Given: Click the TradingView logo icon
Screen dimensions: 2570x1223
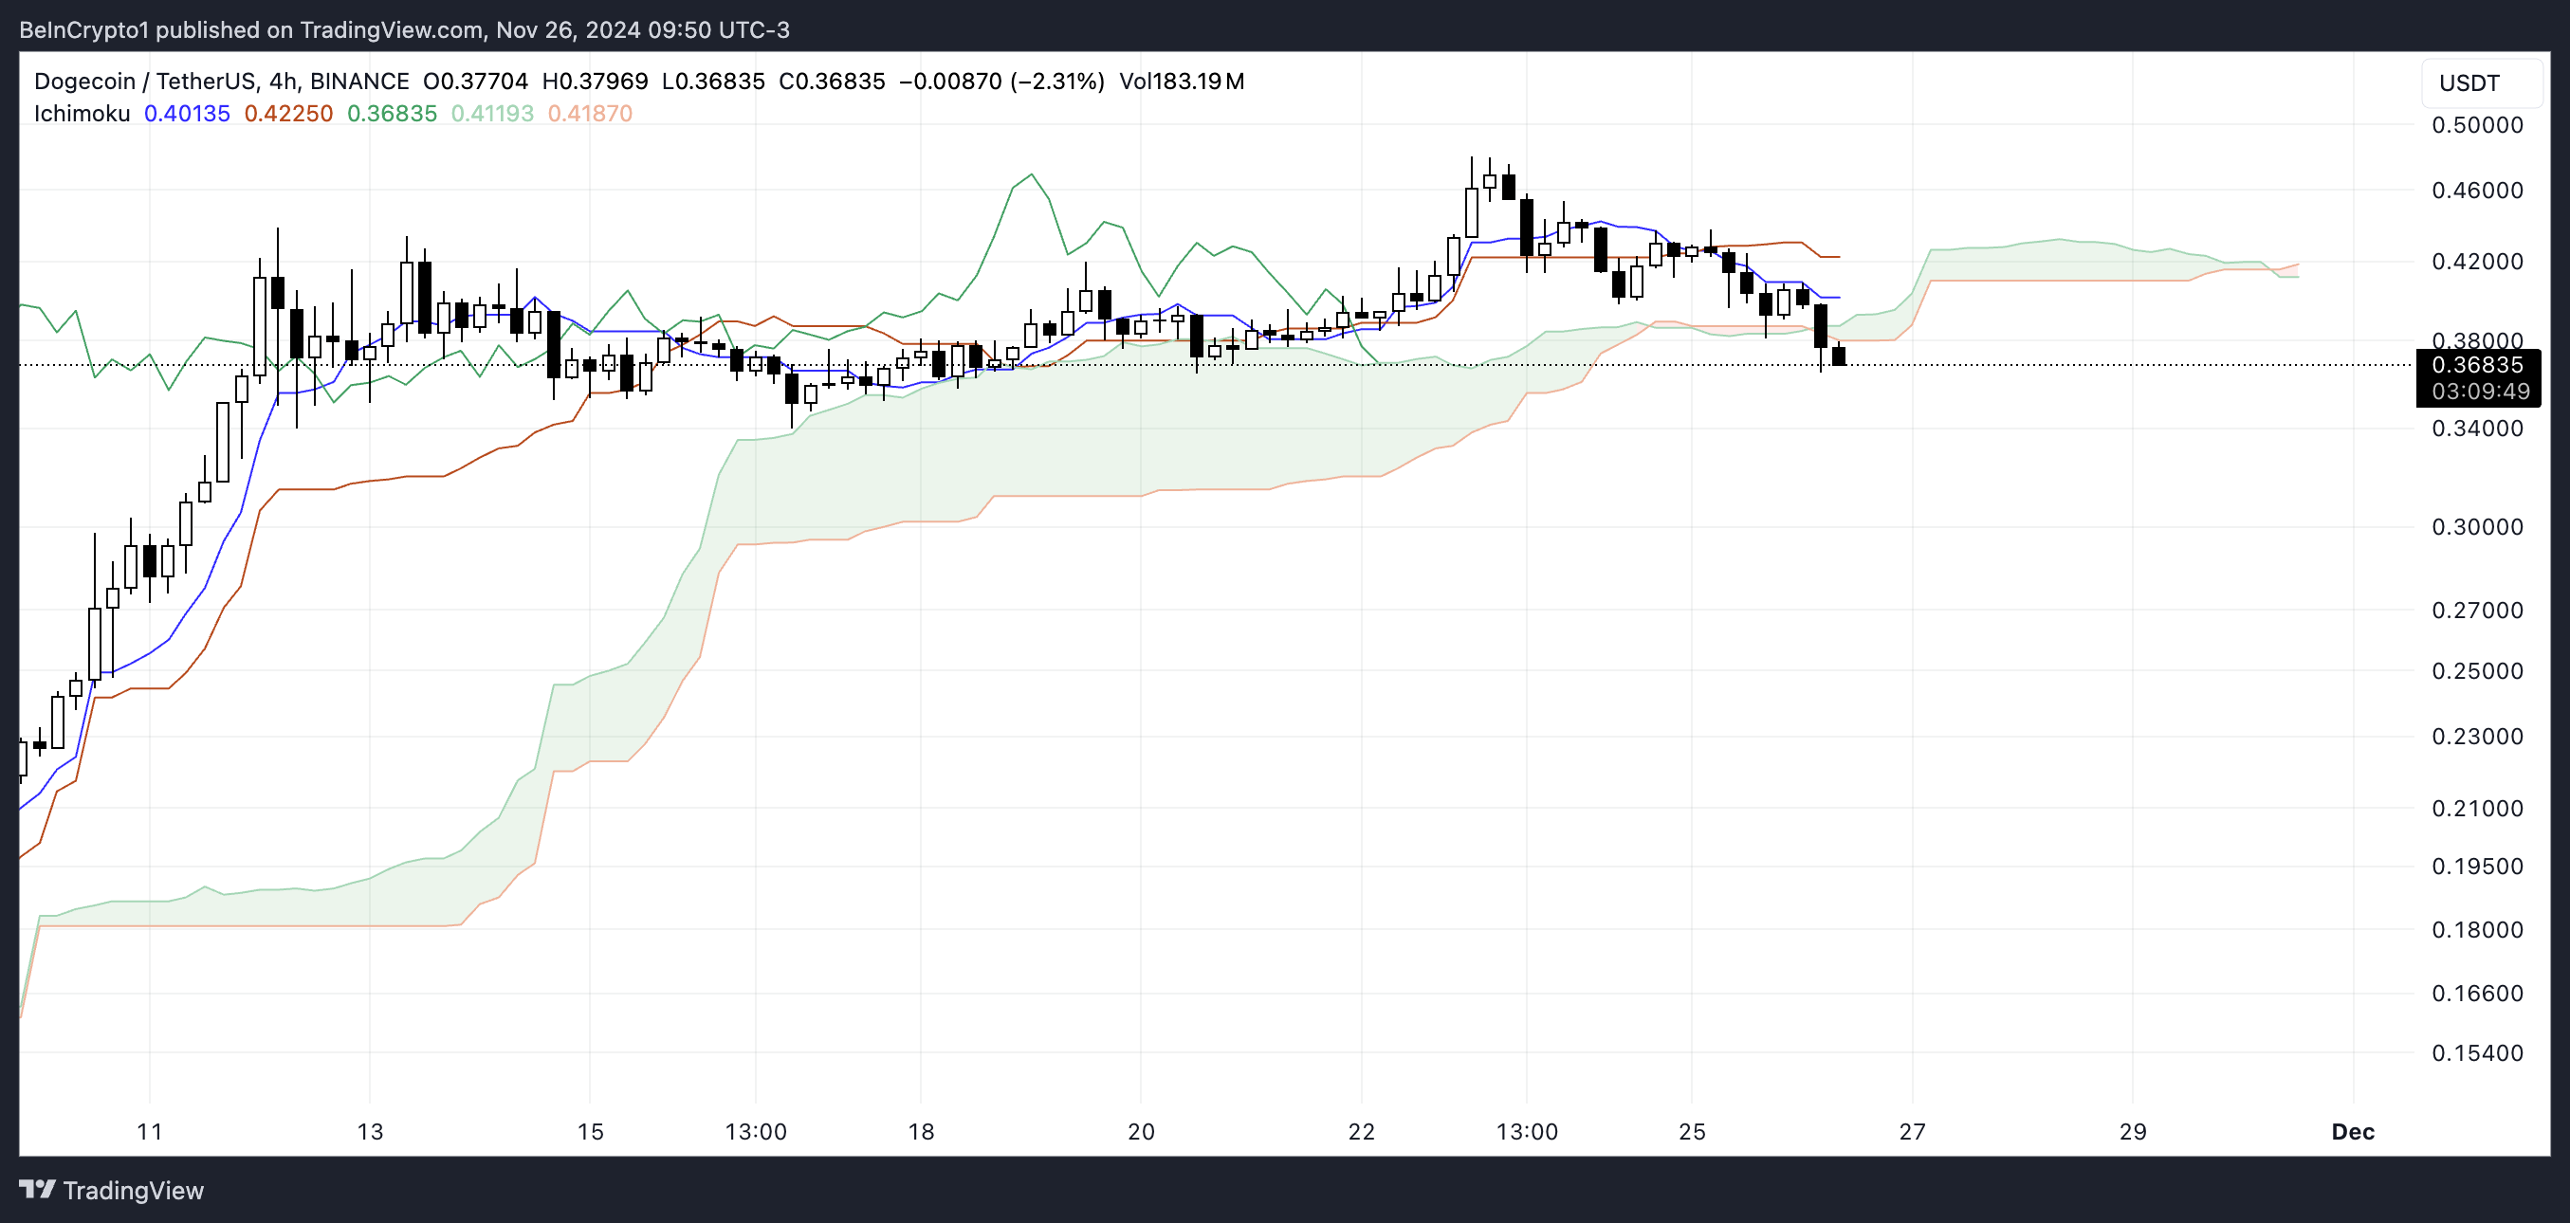Looking at the screenshot, I should click(37, 1189).
